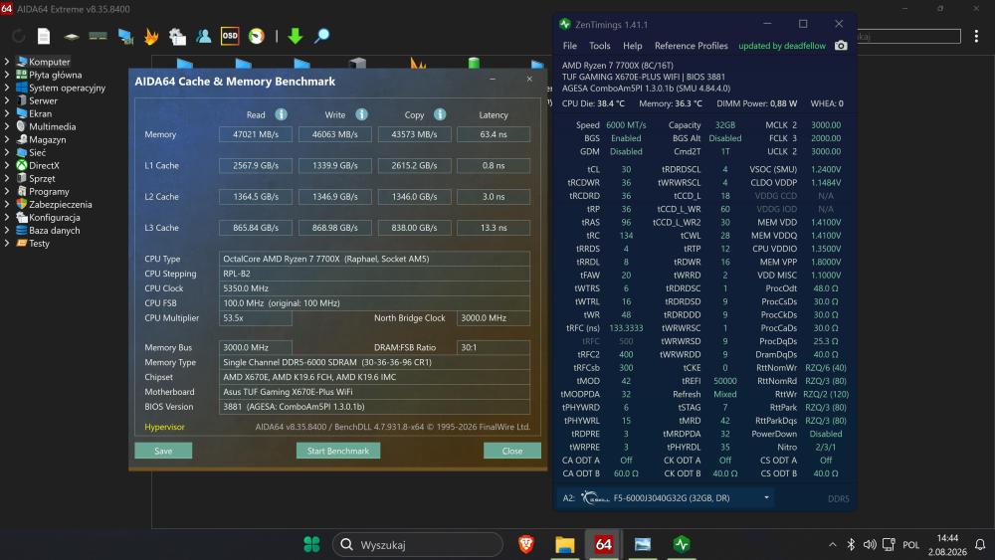The image size is (995, 560).
Task: Open the Report document icon in toolbar
Action: click(44, 36)
